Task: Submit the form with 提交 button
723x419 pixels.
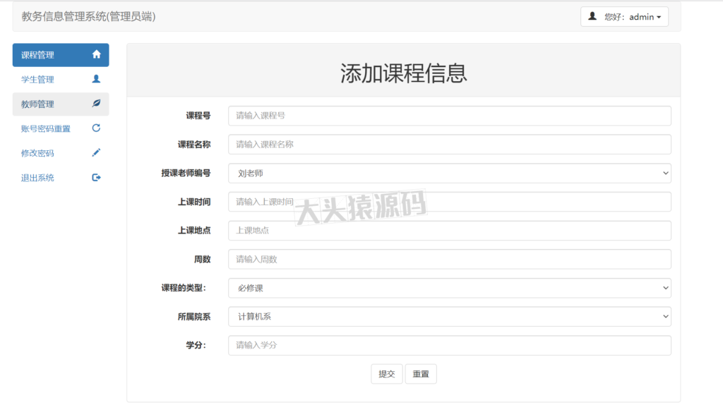Action: (x=387, y=374)
